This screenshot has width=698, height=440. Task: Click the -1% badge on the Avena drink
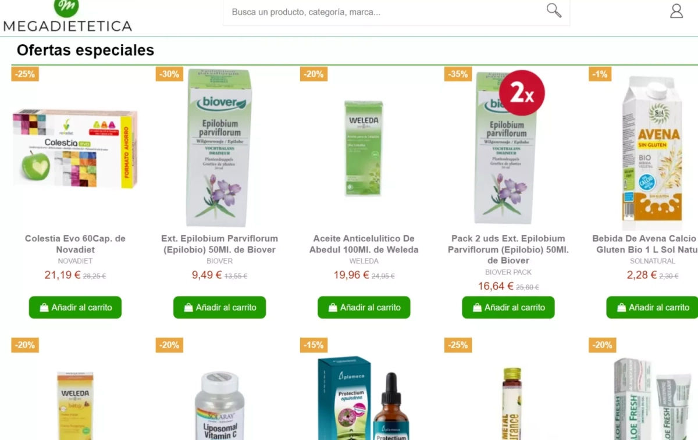[600, 74]
